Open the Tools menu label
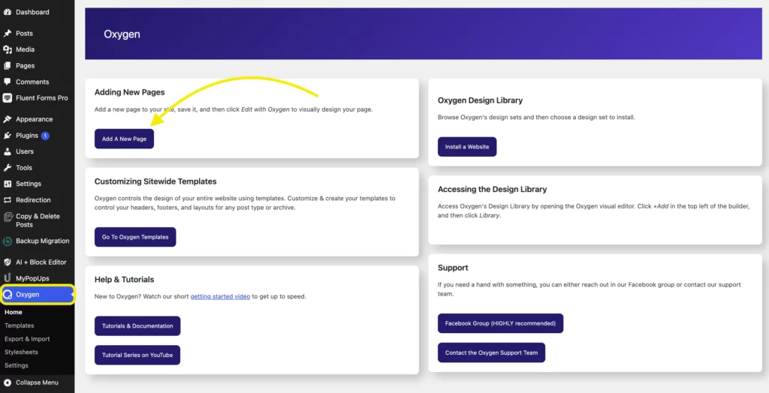The image size is (769, 393). [24, 167]
